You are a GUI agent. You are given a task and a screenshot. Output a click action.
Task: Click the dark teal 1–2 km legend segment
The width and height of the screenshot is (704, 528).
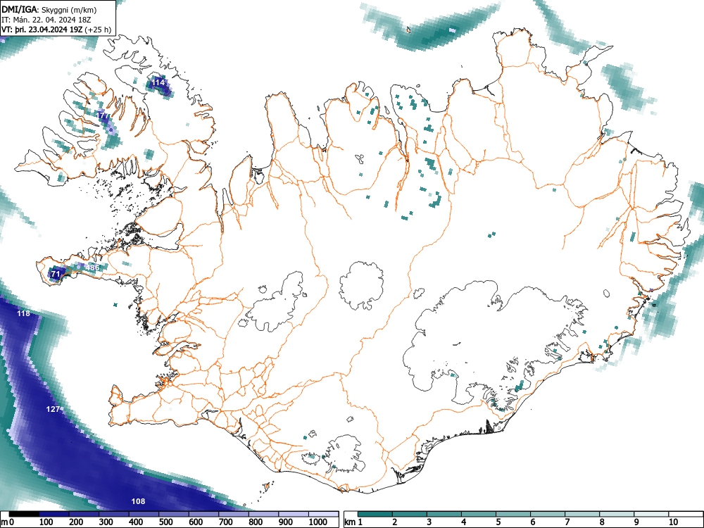point(375,514)
